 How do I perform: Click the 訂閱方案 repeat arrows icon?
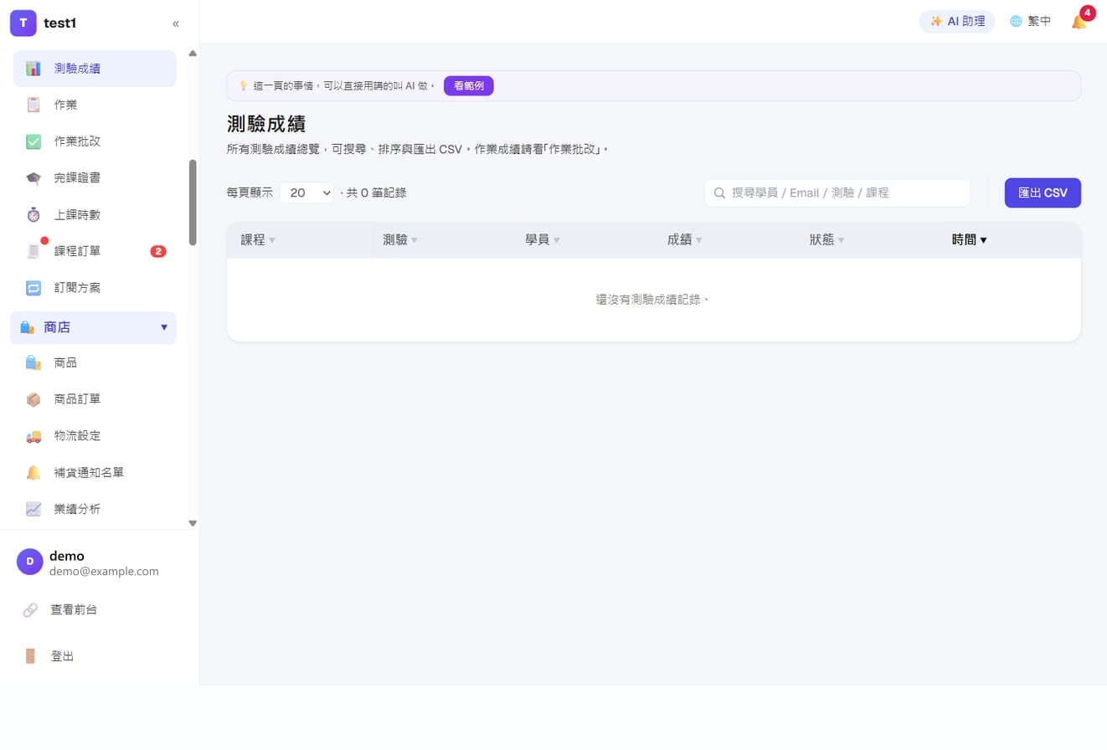(x=33, y=288)
